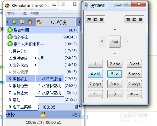157x126 pixels.
Task: Open the 文件 menu
Action: [11, 14]
